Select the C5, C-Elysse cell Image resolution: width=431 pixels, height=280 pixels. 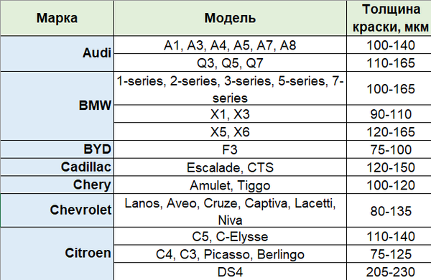click(230, 236)
